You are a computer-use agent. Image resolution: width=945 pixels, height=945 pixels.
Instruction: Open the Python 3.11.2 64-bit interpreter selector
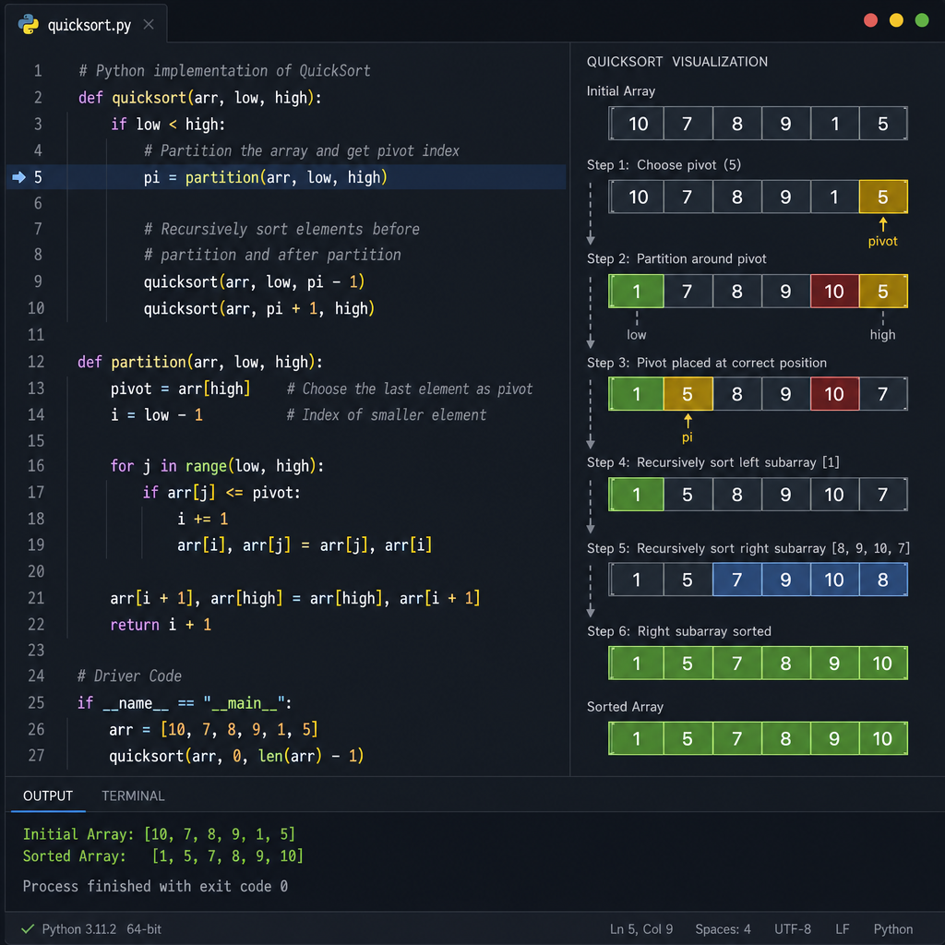click(102, 928)
